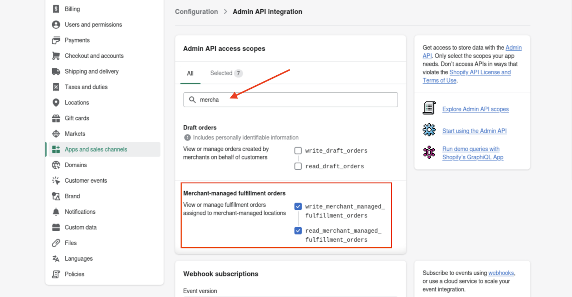This screenshot has height=297, width=572.
Task: Open the Notifications bell icon
Action: coord(56,212)
